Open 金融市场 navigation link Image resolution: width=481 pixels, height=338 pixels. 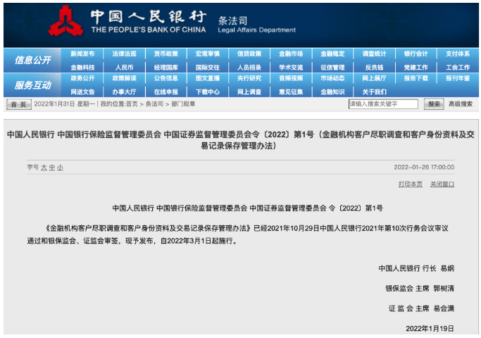click(291, 54)
